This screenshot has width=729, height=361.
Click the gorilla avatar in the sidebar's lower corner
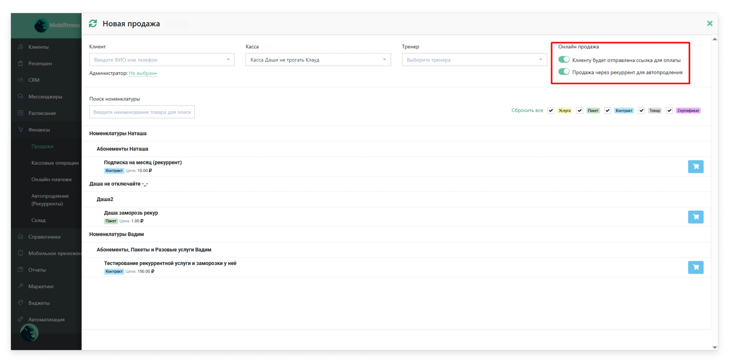tap(29, 333)
